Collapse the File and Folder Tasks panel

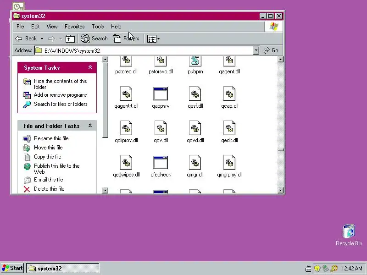pos(90,126)
